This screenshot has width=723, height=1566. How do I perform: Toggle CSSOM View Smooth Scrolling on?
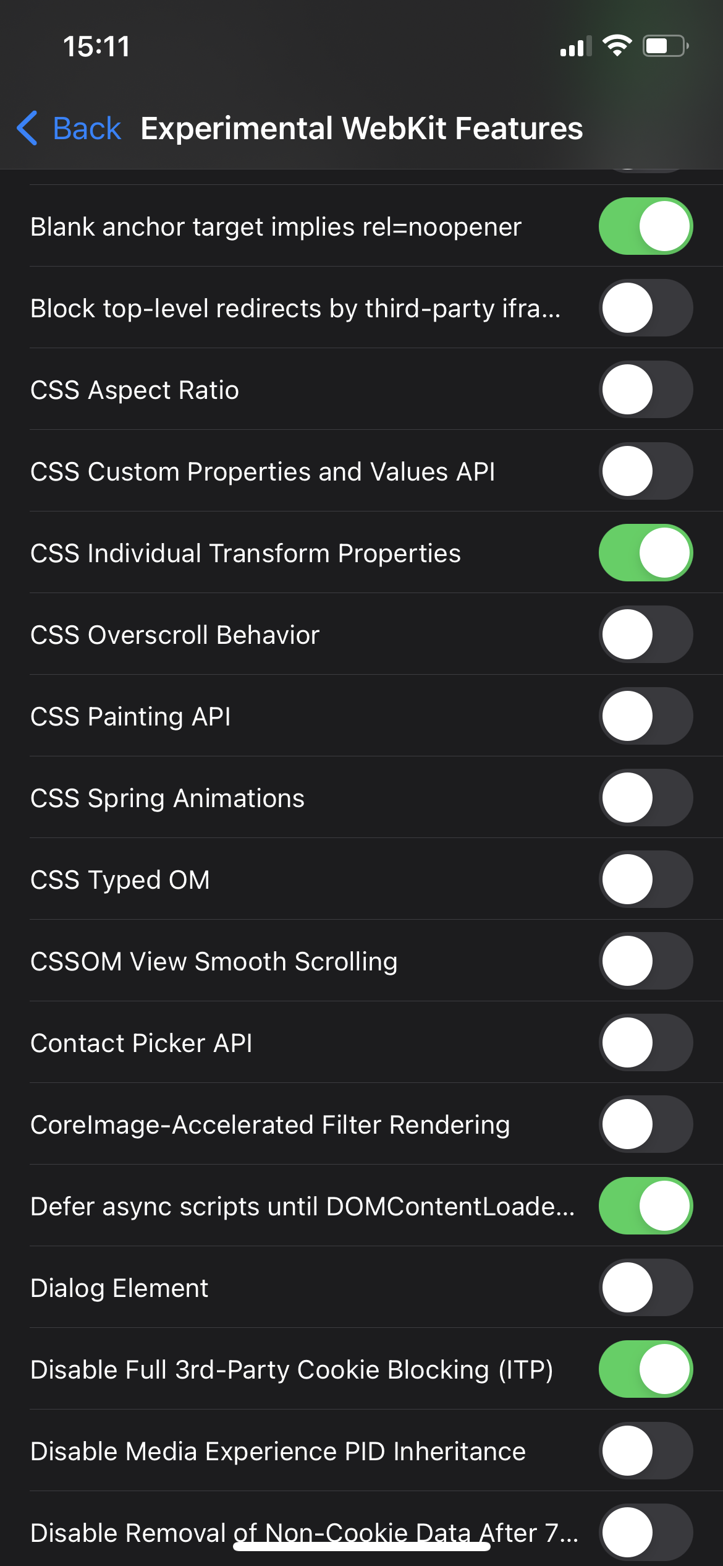pos(645,961)
